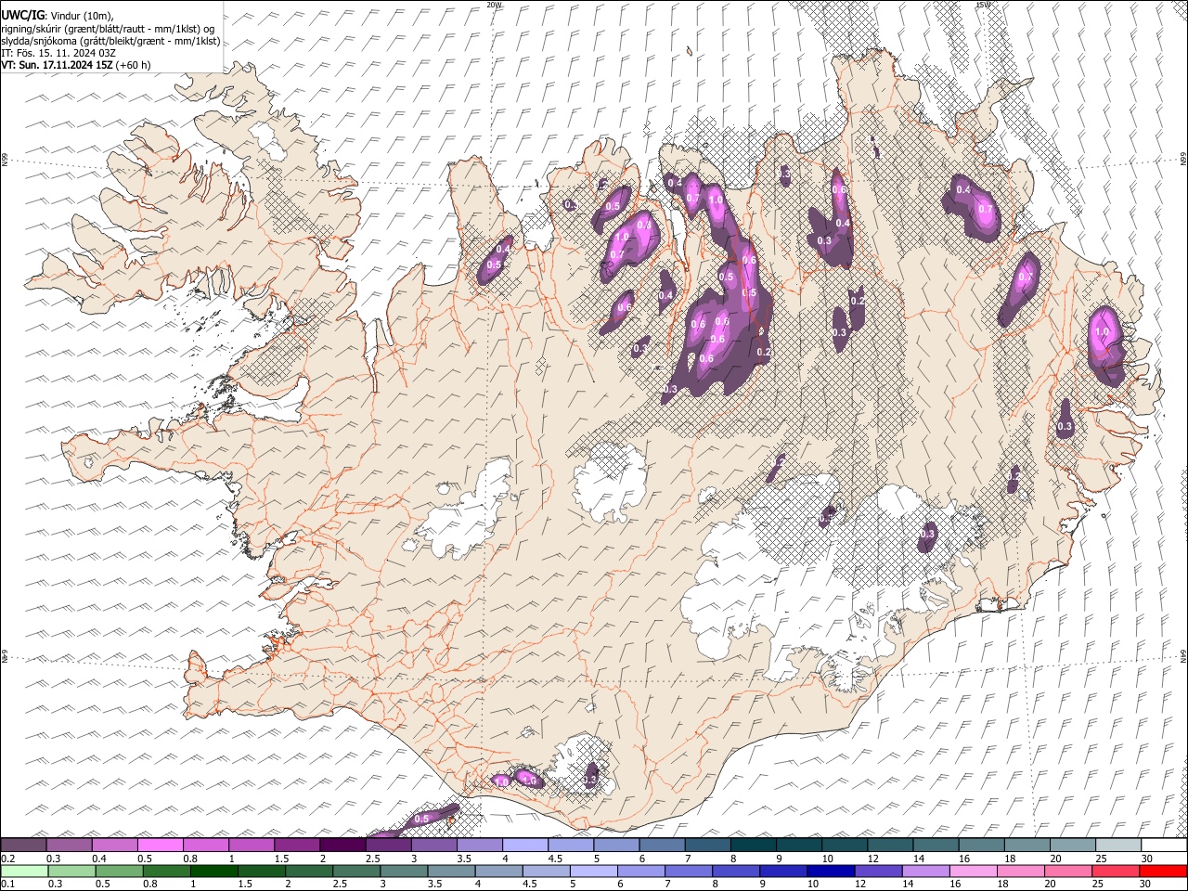The image size is (1188, 891).
Task: Click the dark teal upper swatch between 8 and 9
Action: [754, 846]
